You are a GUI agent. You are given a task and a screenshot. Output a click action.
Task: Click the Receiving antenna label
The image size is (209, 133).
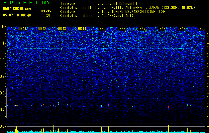(x=76, y=16)
